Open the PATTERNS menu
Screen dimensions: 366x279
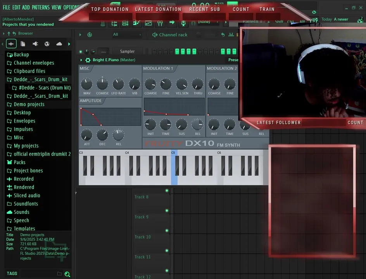(x=41, y=7)
